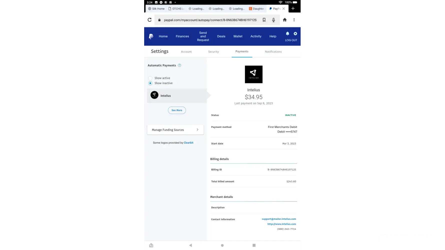Screen dimensions: 445x250
Task: Open PayPal settings gear icon
Action: [295, 33]
